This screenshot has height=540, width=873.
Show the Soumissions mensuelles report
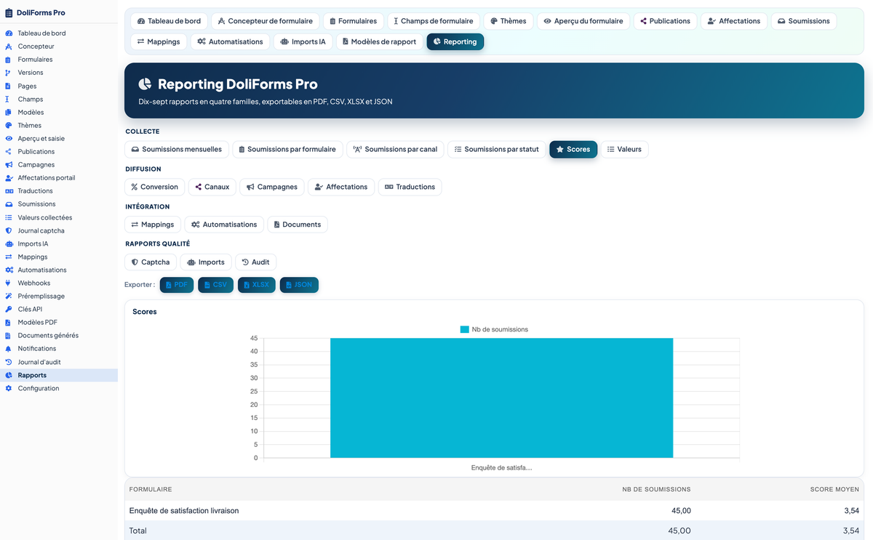pyautogui.click(x=177, y=149)
